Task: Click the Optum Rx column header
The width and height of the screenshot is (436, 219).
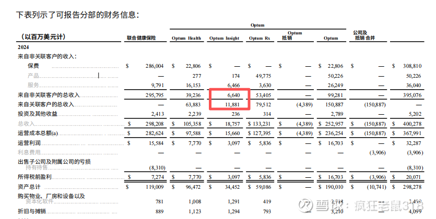Action: point(260,38)
